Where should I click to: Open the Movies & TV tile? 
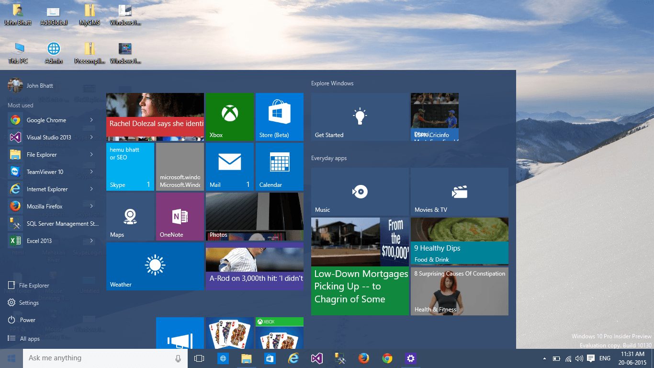460,192
